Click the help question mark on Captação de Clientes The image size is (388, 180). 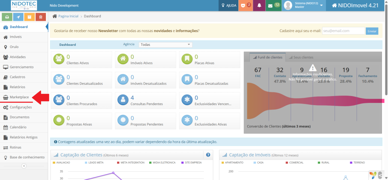coord(208,155)
